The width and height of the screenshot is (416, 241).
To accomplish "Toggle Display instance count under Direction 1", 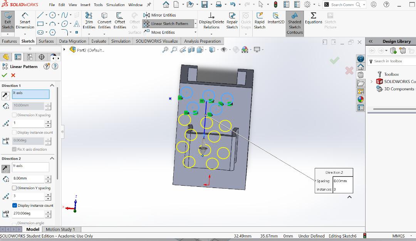I will [14, 133].
